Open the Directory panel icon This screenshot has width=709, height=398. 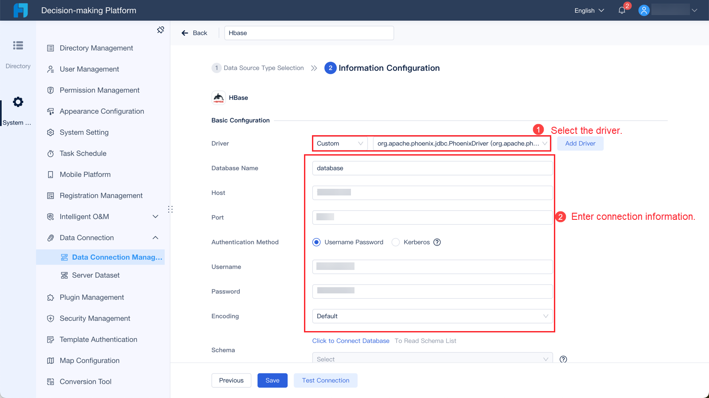18,45
